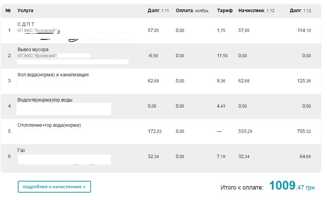This screenshot has height=200, width=327.
Task: Open the подробнее о начислениях button
Action: tap(54, 187)
